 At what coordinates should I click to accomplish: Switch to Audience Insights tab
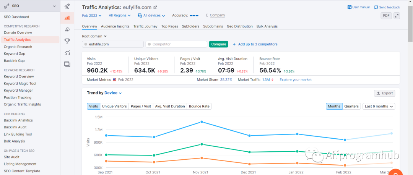[x=115, y=26]
